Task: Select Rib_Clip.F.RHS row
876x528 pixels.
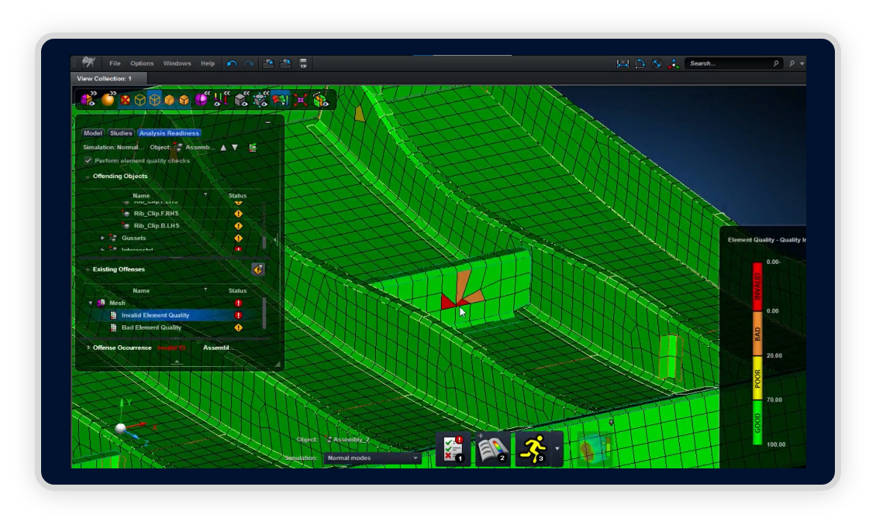Action: (x=173, y=214)
